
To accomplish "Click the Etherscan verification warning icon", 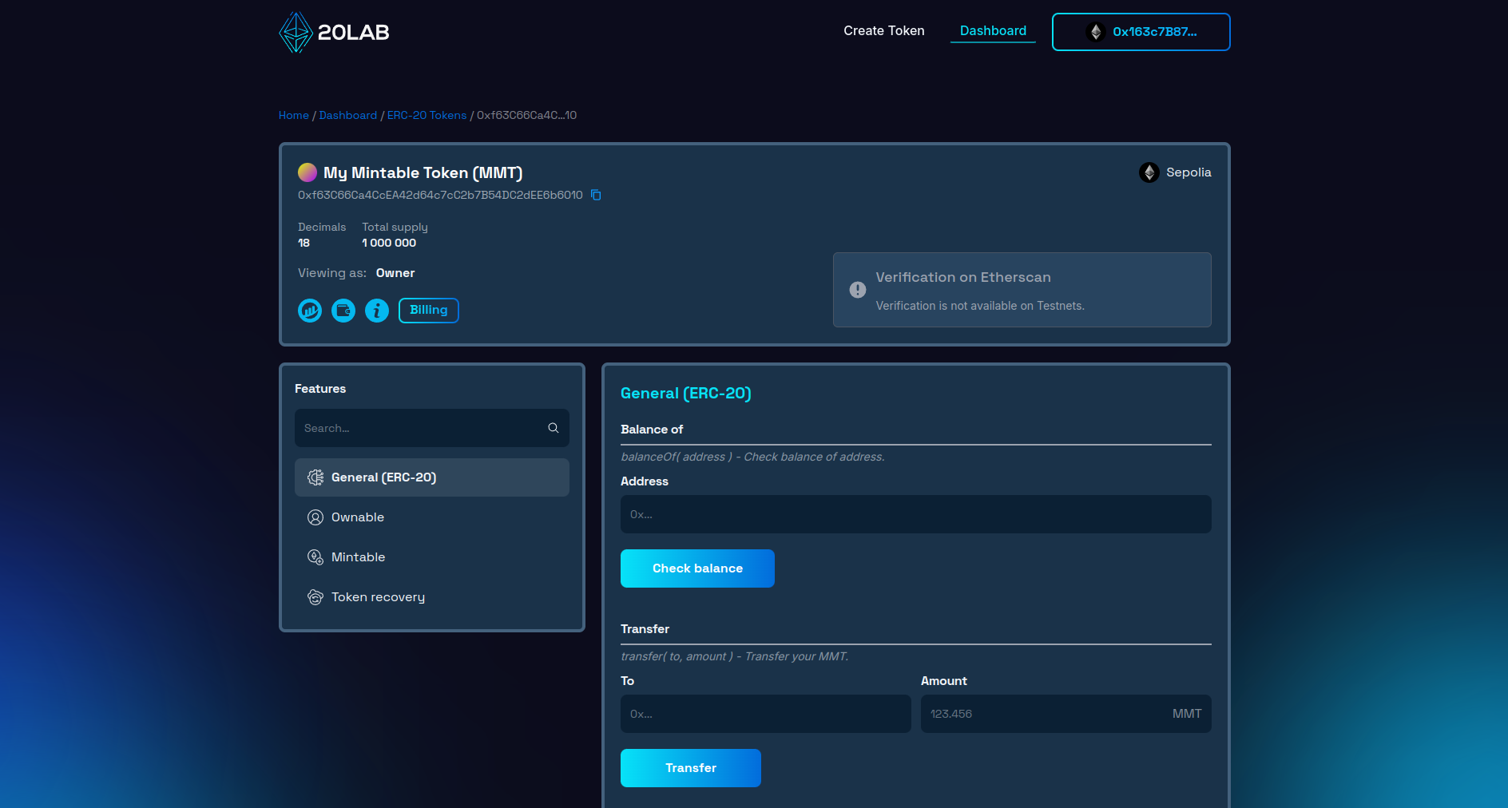I will pyautogui.click(x=858, y=290).
